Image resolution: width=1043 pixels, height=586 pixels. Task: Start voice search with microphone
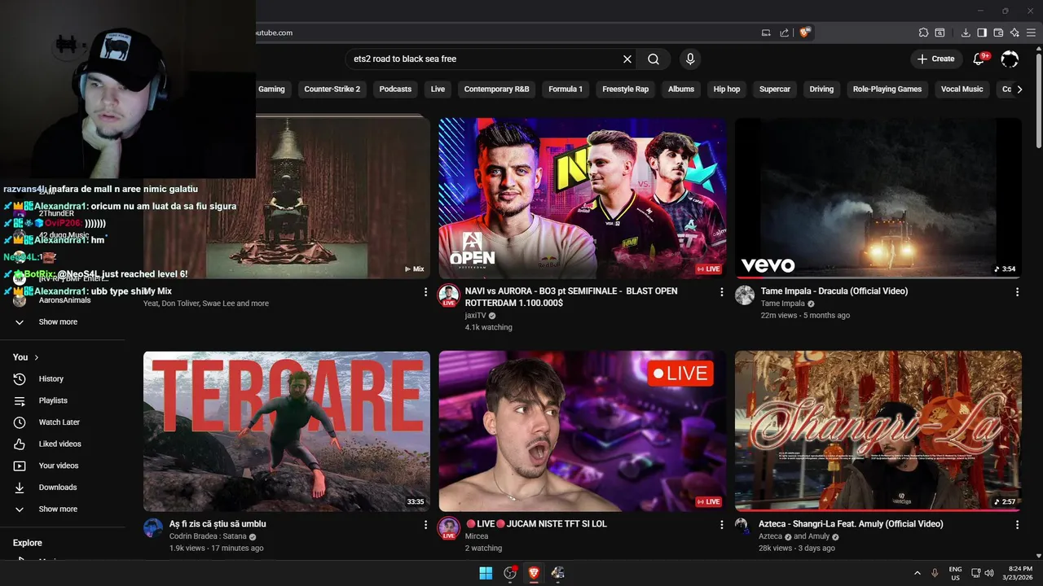point(690,59)
